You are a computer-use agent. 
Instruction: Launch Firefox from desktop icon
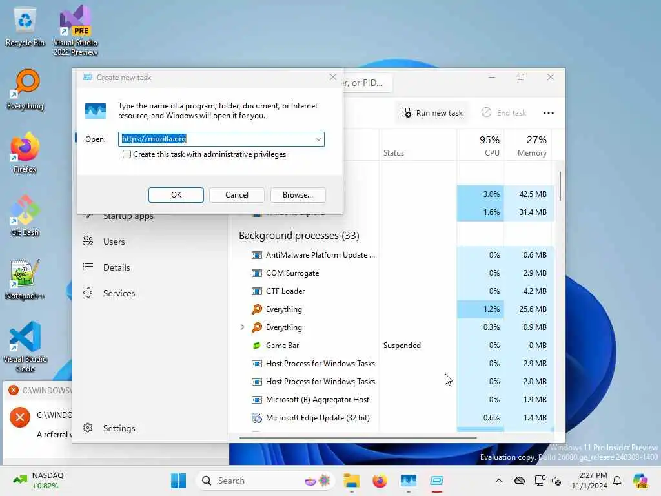click(x=25, y=152)
